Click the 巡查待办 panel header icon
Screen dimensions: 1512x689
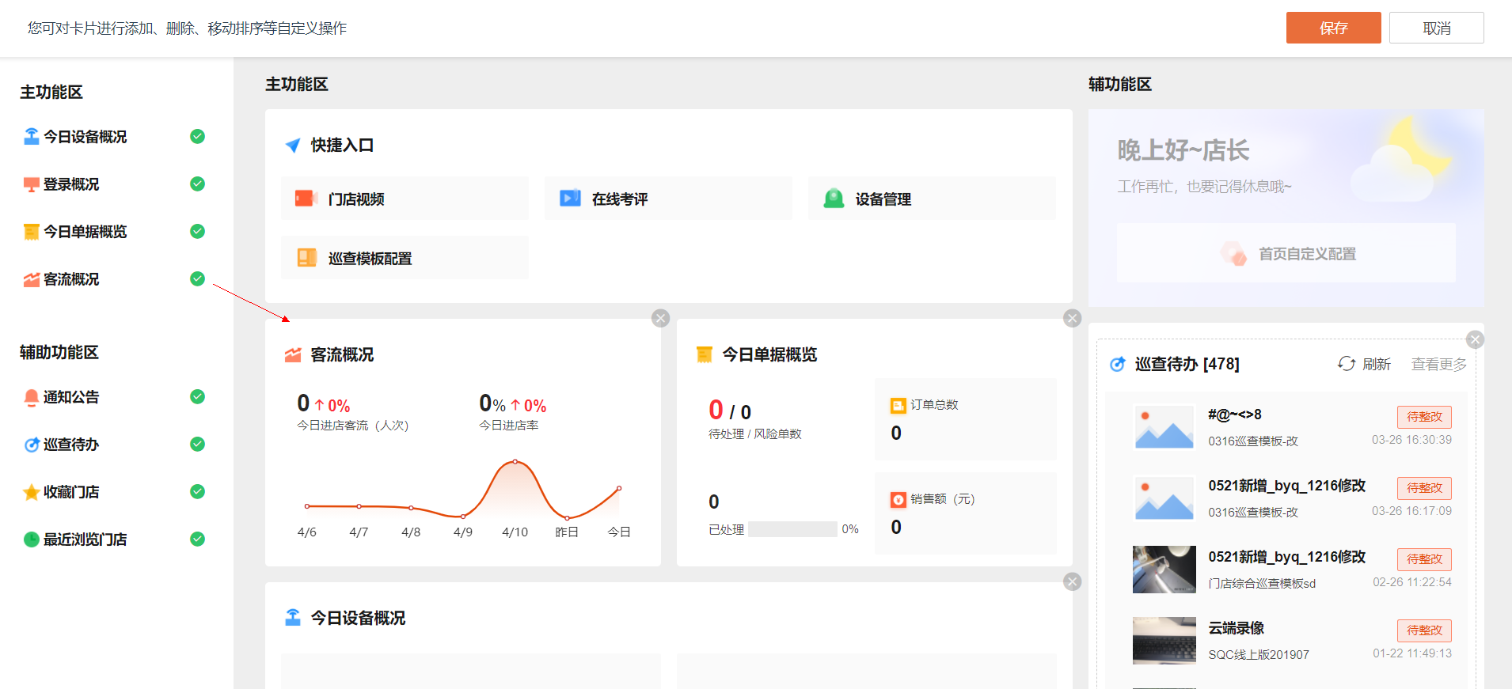point(1118,364)
